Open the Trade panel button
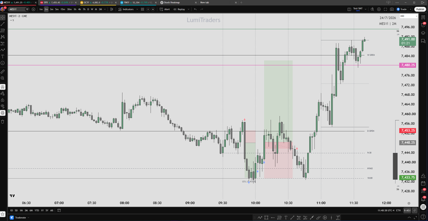Image resolution: width=428 pixels, height=221 pixels. (x=402, y=9)
